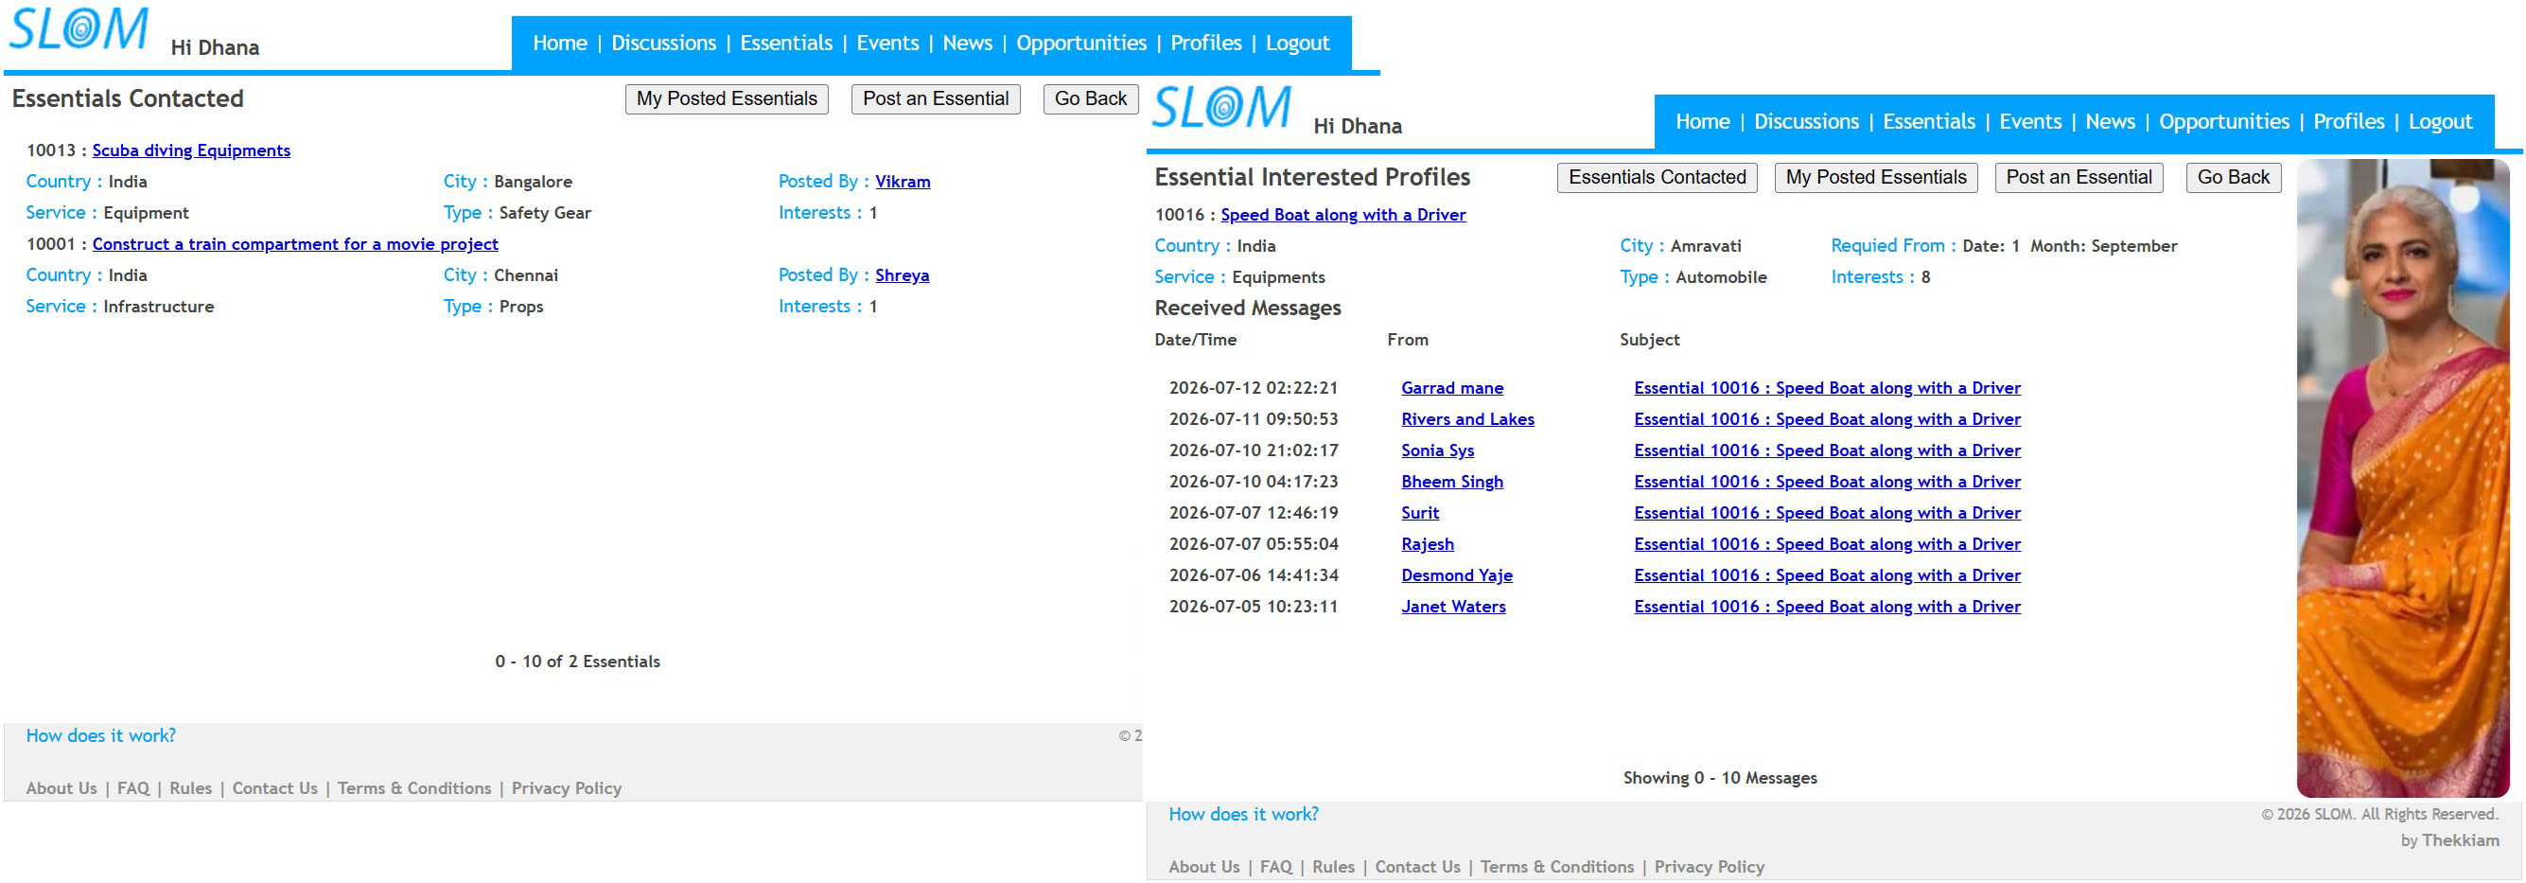Open sender Surit's profile
This screenshot has height=883, width=2526.
point(1420,513)
